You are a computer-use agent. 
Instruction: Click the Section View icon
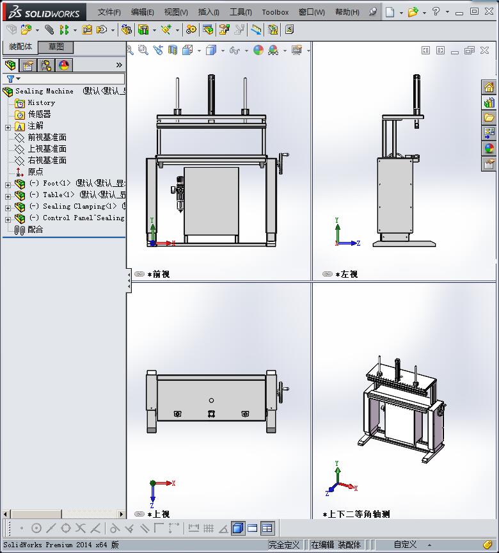click(173, 50)
